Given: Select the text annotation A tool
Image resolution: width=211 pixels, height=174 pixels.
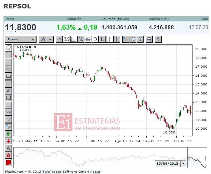Looking at the screenshot, I should coord(8,148).
